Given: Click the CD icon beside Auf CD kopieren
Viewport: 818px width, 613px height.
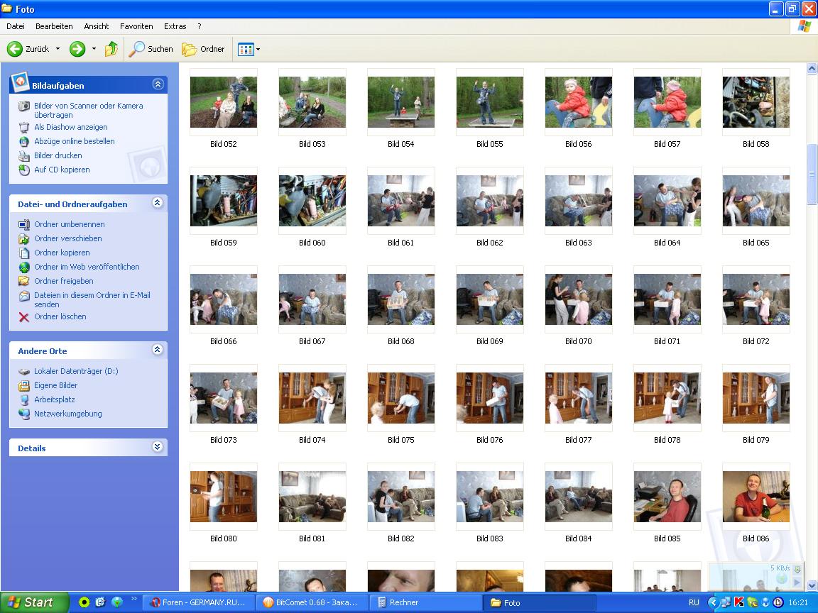Looking at the screenshot, I should tap(24, 170).
